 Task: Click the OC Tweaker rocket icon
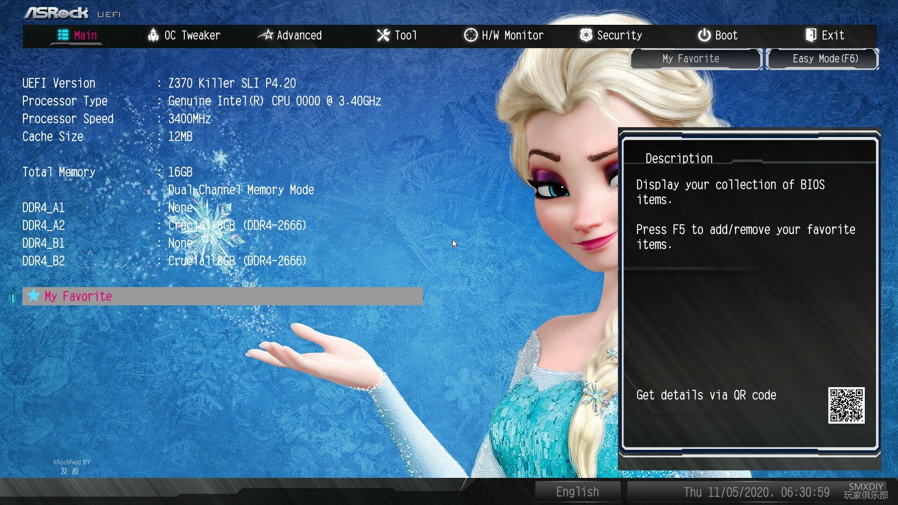(x=153, y=35)
